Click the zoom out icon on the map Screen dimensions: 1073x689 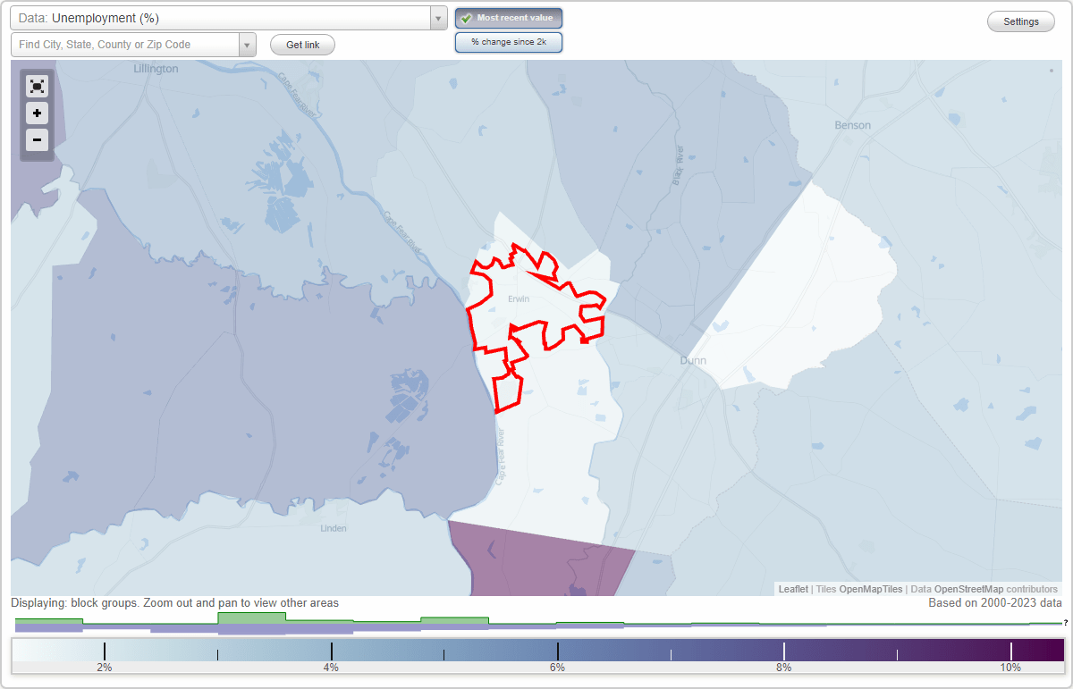click(x=37, y=140)
